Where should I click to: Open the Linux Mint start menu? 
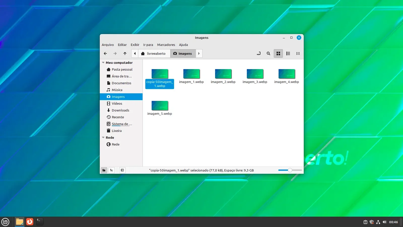pos(5,222)
